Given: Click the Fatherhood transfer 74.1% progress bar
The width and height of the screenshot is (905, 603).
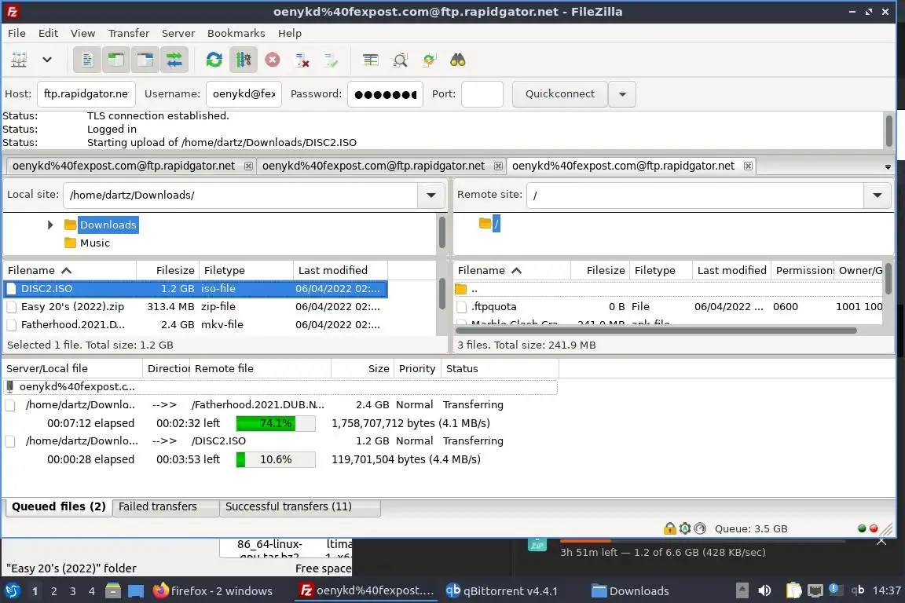Looking at the screenshot, I should (276, 423).
